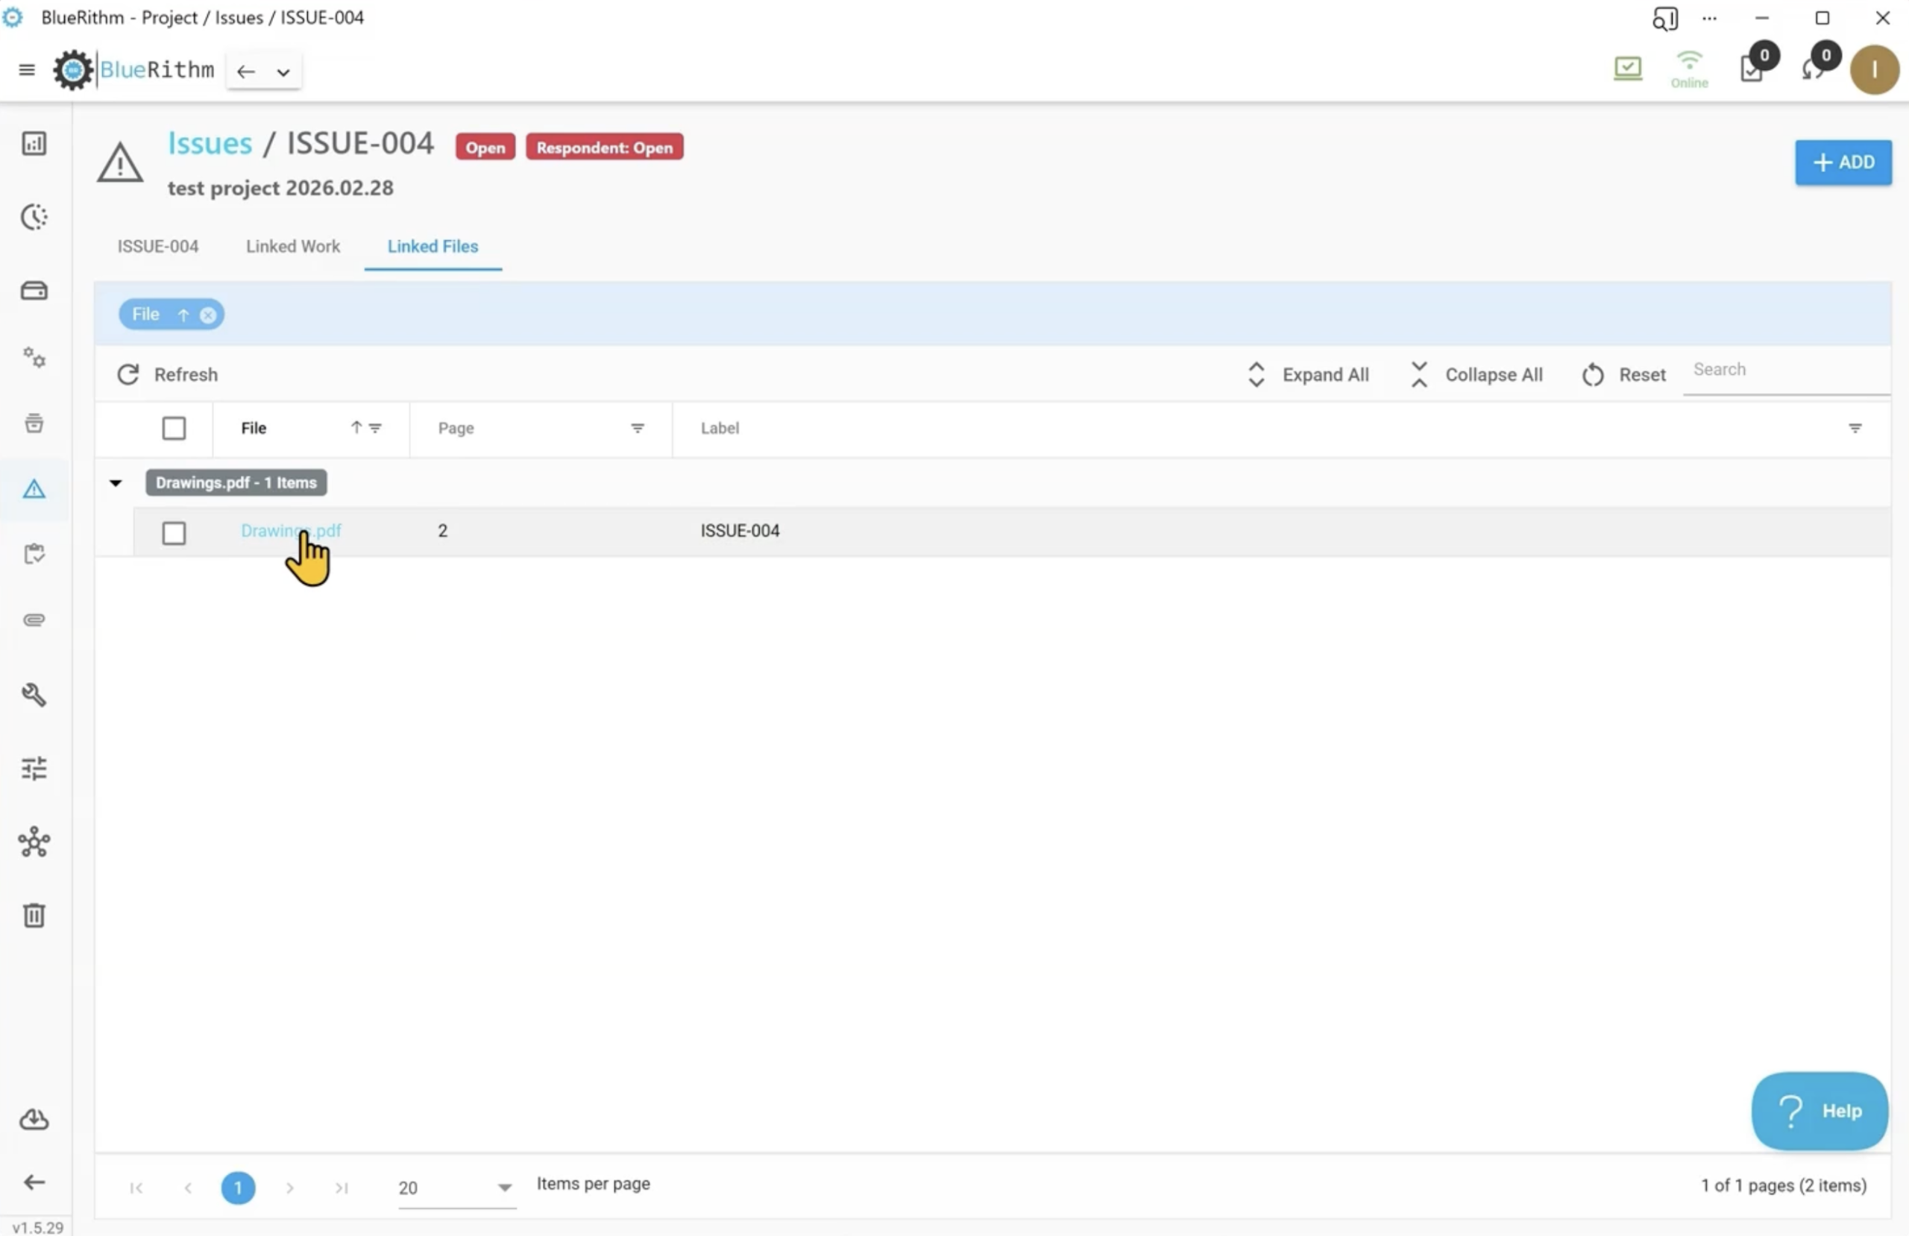Click the paperclip attachments icon in sidebar
The width and height of the screenshot is (1909, 1236).
point(34,620)
